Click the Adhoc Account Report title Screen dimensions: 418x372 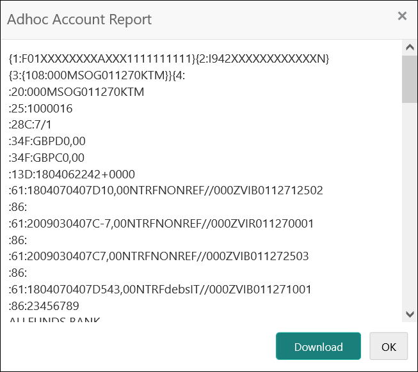(x=79, y=19)
